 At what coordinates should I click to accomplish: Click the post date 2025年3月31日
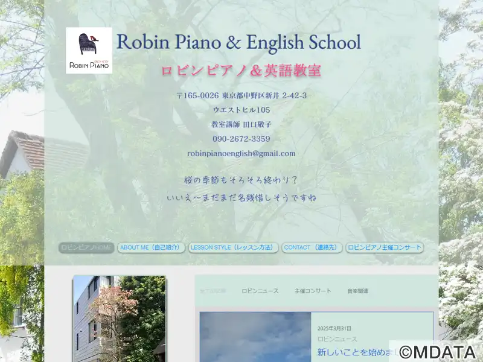click(334, 328)
